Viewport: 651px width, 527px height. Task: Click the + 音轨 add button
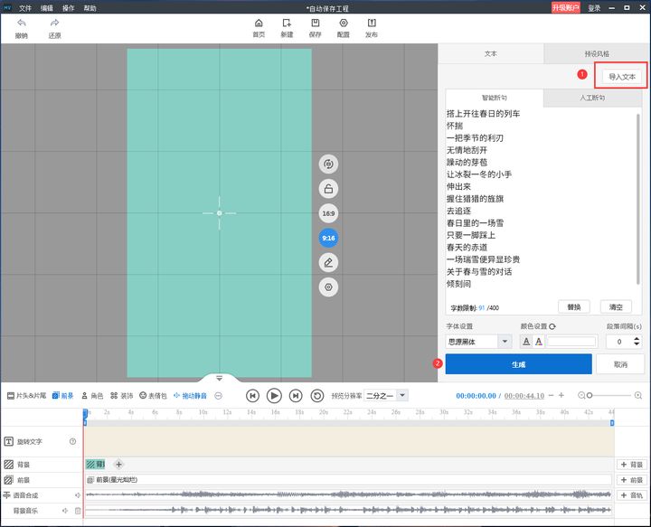pyautogui.click(x=631, y=495)
